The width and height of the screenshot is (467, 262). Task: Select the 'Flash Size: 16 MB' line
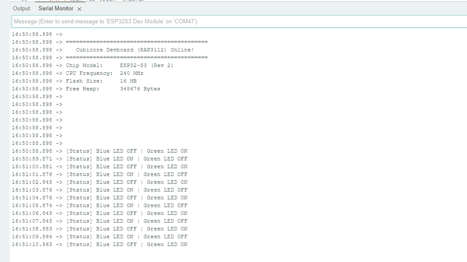[74, 81]
